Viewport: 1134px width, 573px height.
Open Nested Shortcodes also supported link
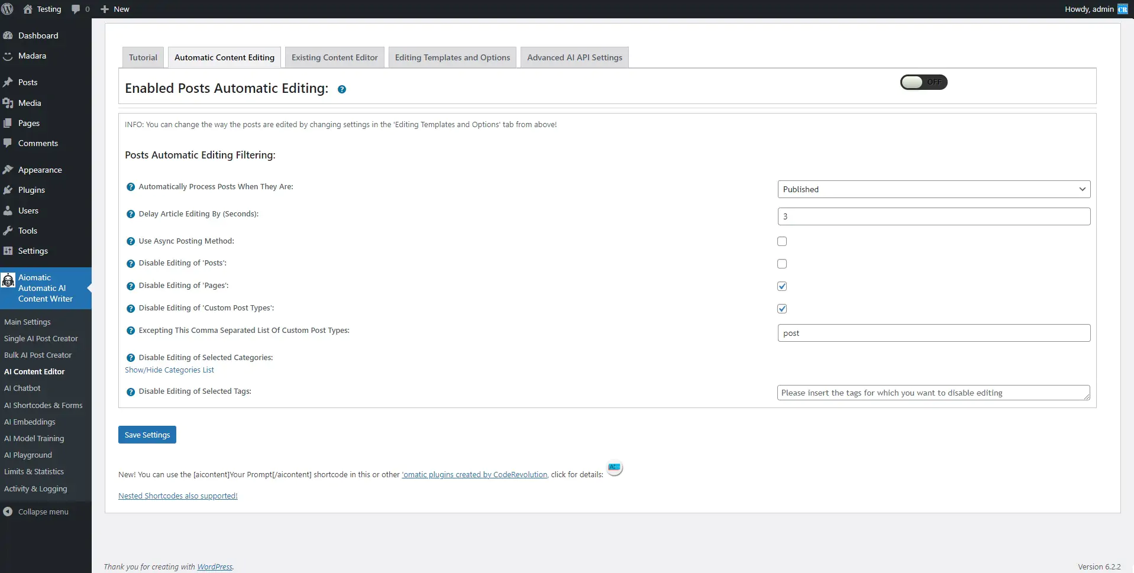click(x=177, y=496)
